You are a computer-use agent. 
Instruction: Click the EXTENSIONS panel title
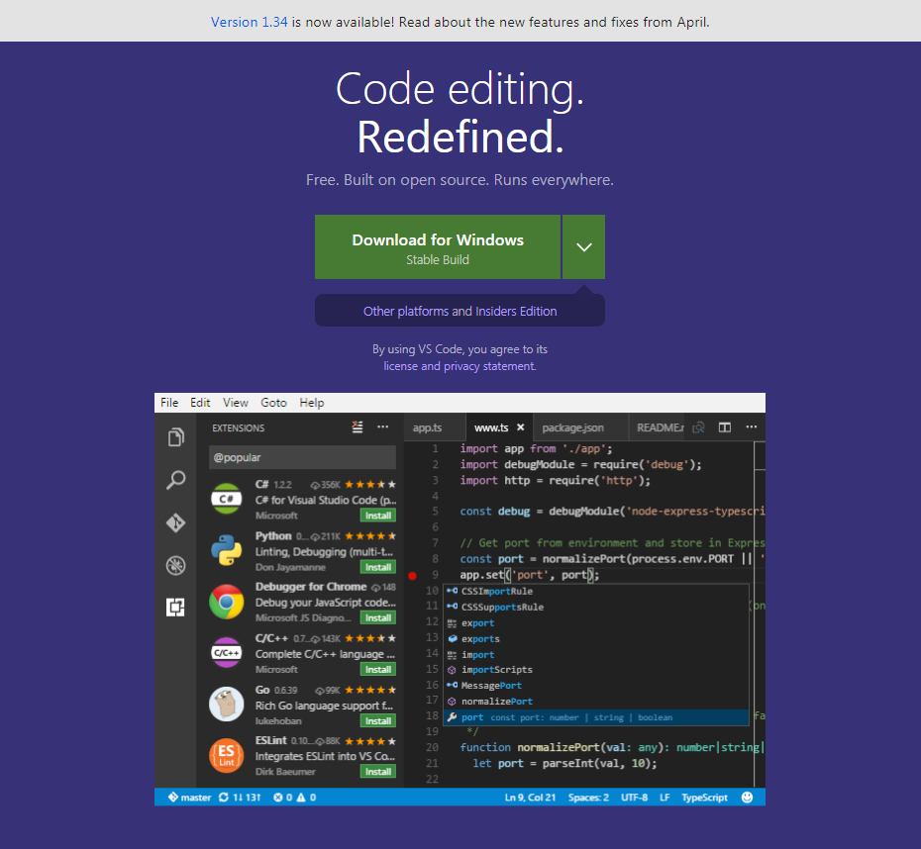tap(239, 428)
